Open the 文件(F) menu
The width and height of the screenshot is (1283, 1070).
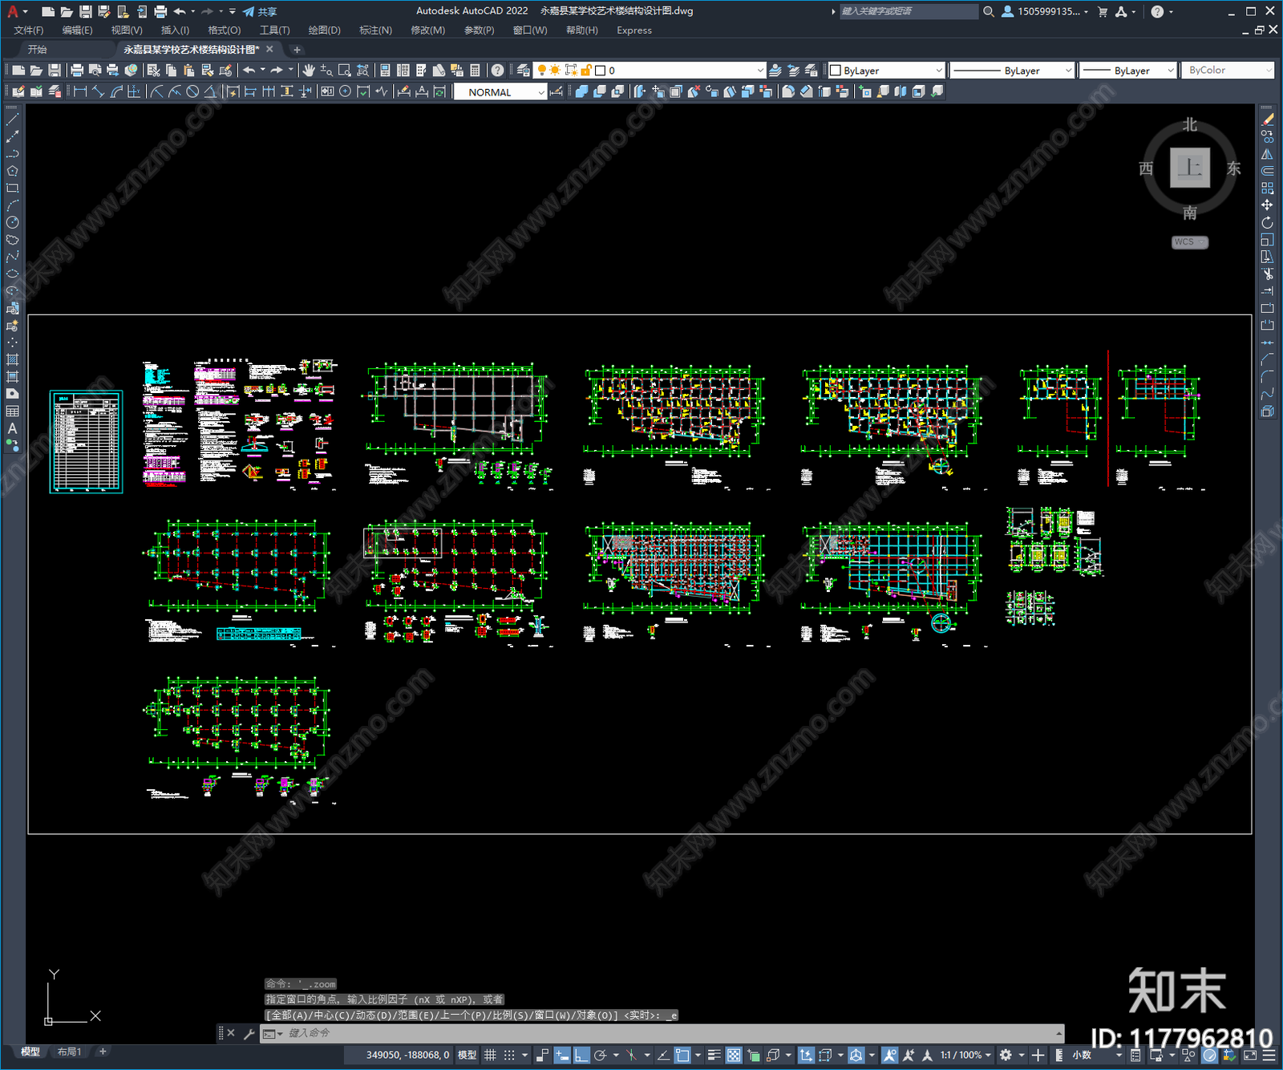point(29,30)
